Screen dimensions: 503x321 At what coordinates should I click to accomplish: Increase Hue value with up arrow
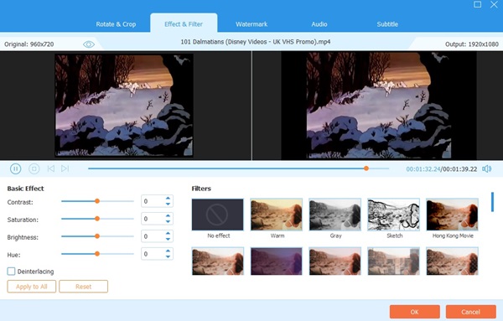coord(168,251)
